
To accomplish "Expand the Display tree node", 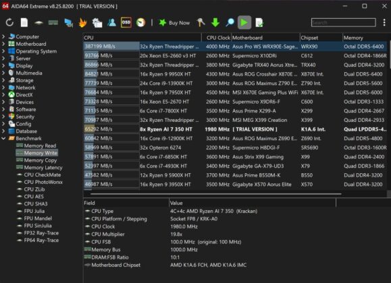I will point(3,66).
